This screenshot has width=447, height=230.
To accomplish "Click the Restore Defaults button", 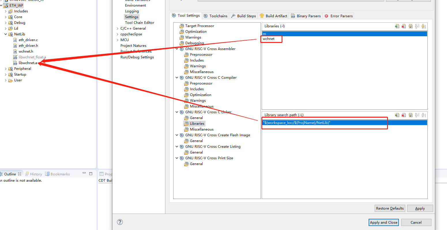I will (390, 208).
